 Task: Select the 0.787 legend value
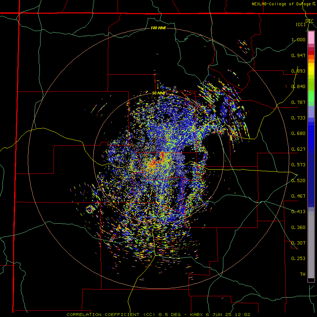(298, 102)
